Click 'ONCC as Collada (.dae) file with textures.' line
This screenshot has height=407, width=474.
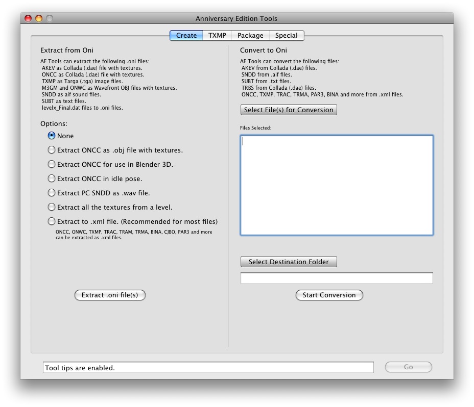point(93,74)
